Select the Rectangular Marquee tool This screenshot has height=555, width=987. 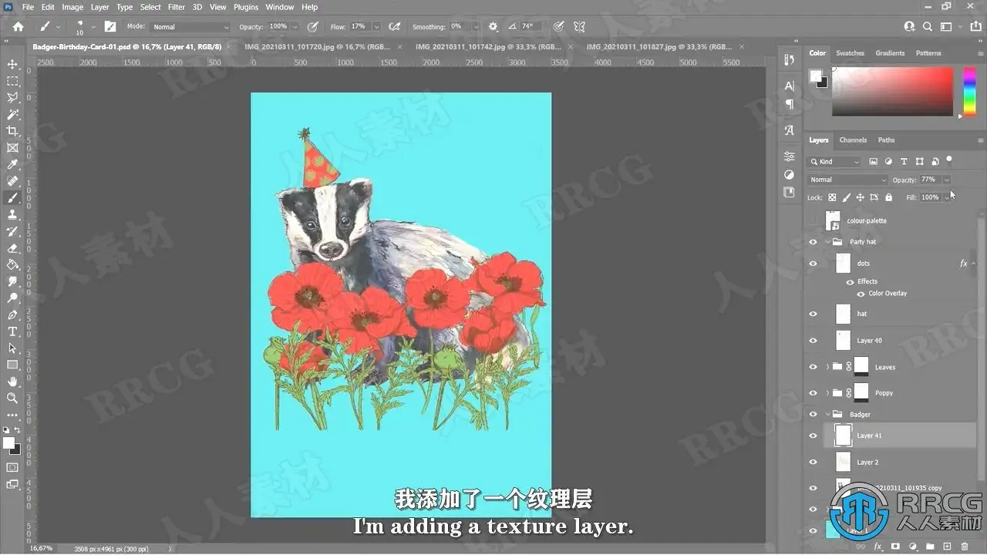(x=12, y=81)
